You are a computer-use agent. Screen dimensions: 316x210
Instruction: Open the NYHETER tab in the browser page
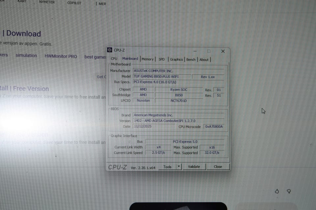click(x=47, y=2)
